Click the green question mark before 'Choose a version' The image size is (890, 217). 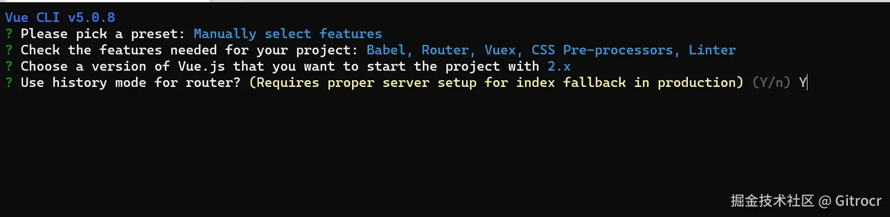point(8,66)
